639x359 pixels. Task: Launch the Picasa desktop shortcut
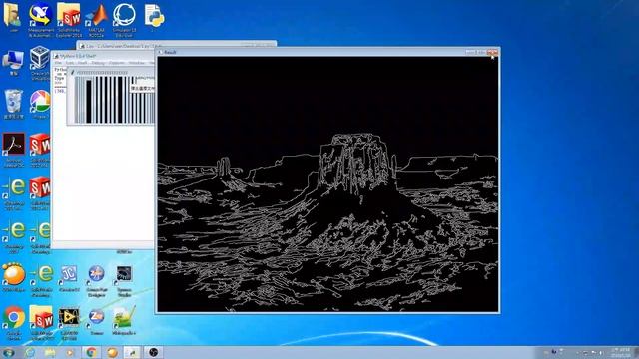pyautogui.click(x=40, y=104)
